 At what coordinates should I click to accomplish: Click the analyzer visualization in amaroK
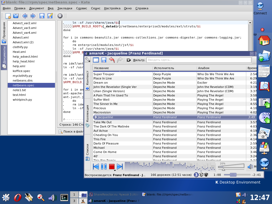[x=170, y=167]
